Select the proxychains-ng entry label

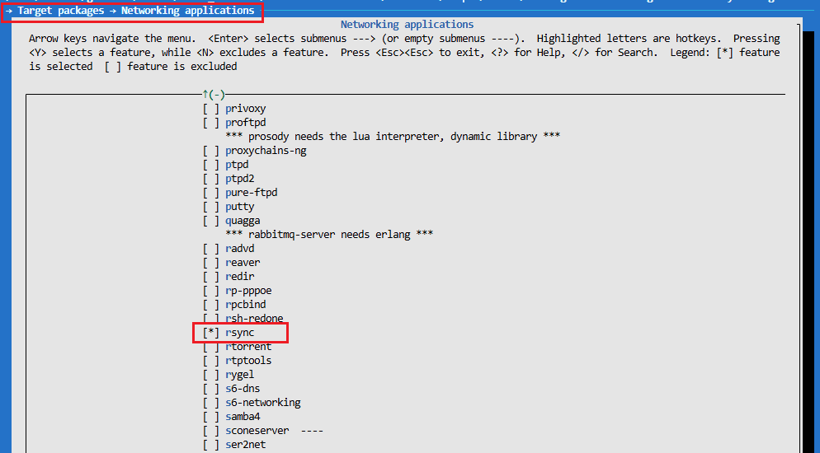(x=266, y=151)
